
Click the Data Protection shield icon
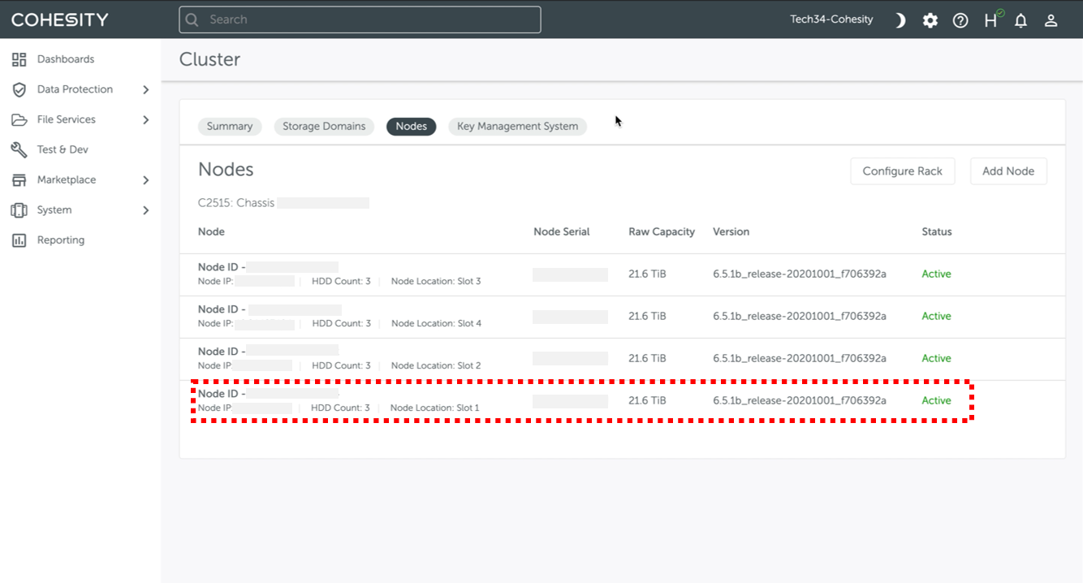[x=19, y=89]
